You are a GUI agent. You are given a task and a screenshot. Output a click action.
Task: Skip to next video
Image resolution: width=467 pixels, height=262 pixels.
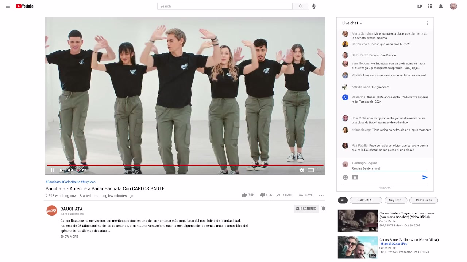[62, 170]
